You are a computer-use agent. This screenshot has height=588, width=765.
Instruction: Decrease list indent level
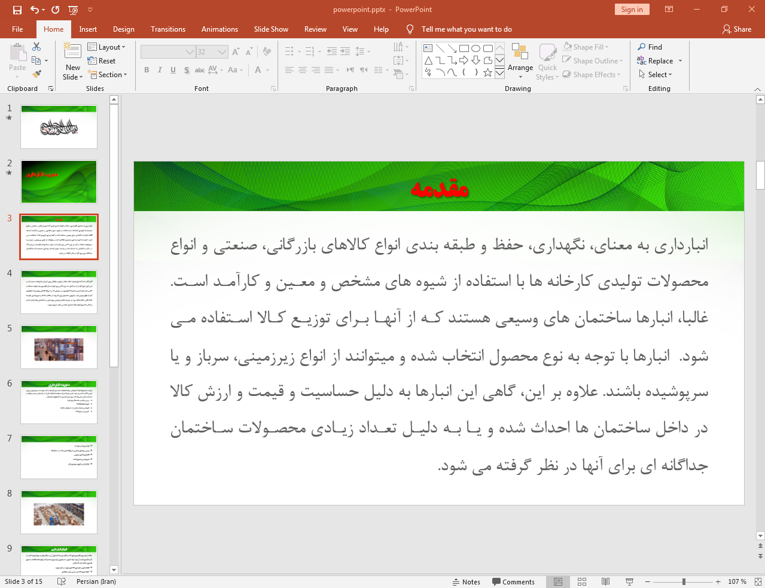(332, 51)
